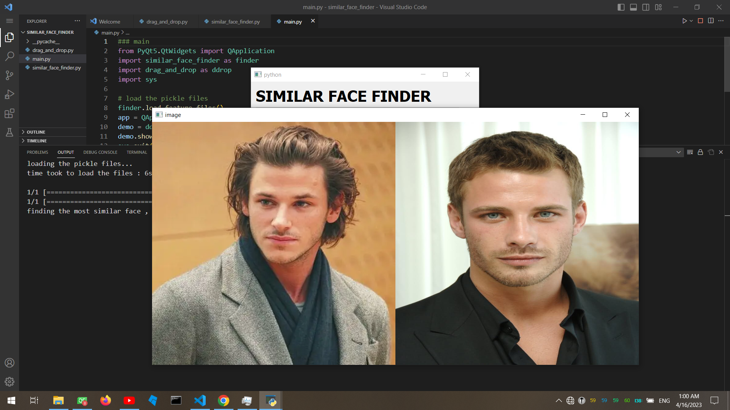Click the main.py breadcrumb above the editor
Screen dimensions: 730x410
109,33
